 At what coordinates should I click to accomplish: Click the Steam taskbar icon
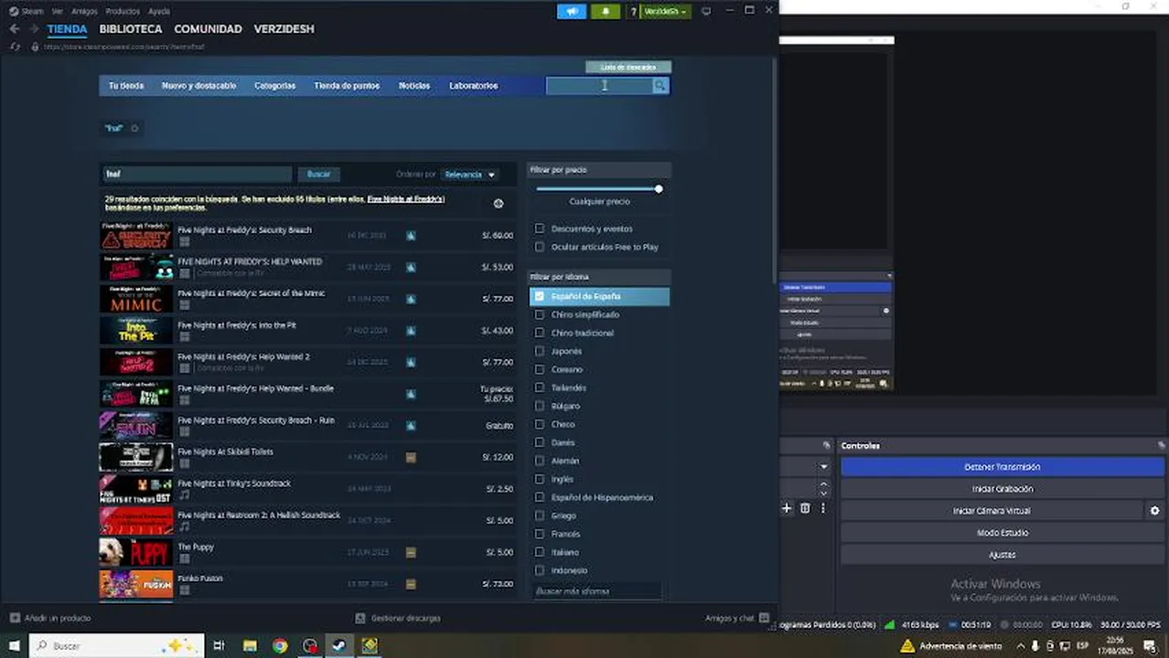[x=339, y=645]
